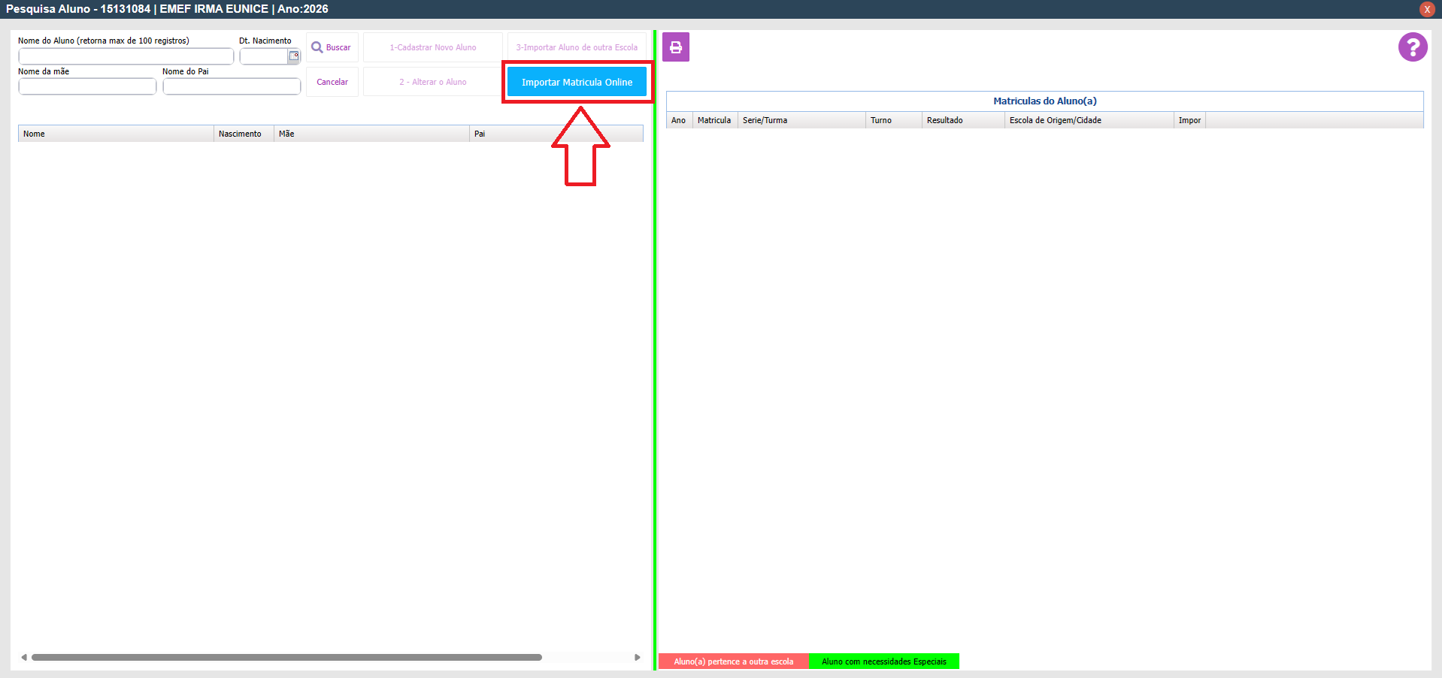This screenshot has width=1442, height=678.
Task: Click the red 'Aluno(a) pertence a outra escola' legend
Action: tap(733, 661)
